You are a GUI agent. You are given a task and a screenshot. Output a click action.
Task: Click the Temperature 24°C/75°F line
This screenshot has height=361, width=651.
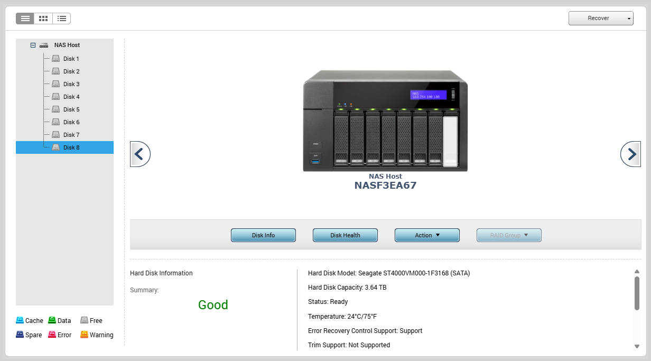click(342, 316)
